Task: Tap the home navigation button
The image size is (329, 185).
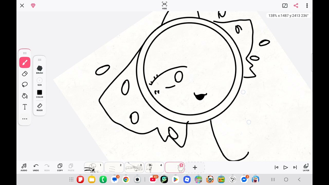Action: pyautogui.click(x=286, y=180)
